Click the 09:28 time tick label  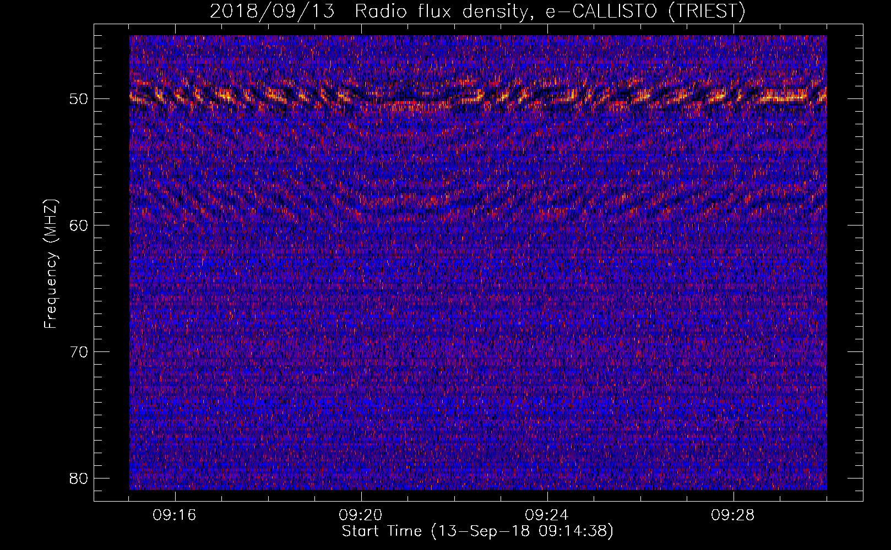(733, 515)
